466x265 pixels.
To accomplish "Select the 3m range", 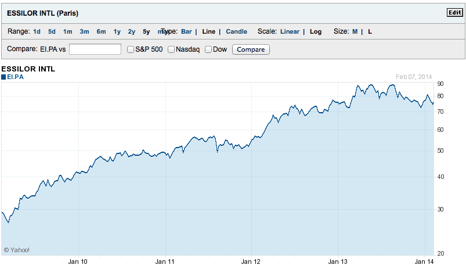I will [x=85, y=31].
